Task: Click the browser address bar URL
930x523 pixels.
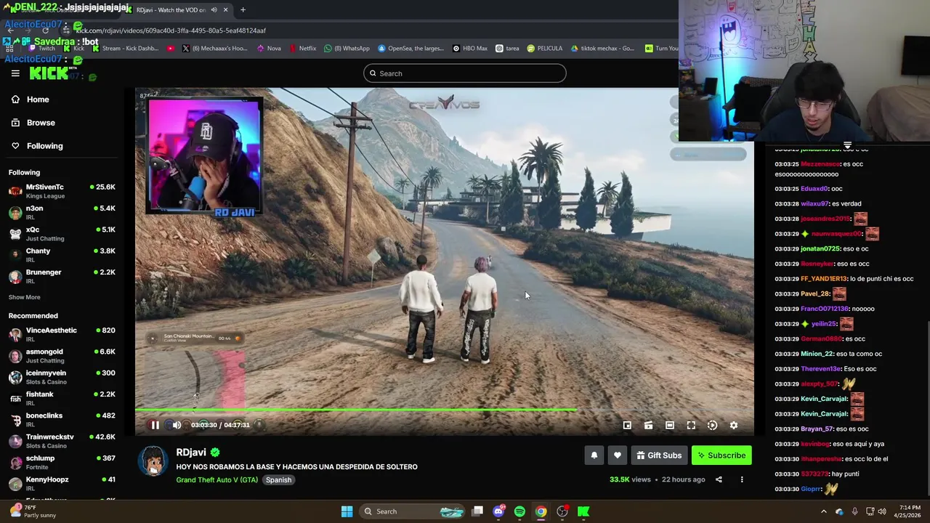Action: point(171,31)
